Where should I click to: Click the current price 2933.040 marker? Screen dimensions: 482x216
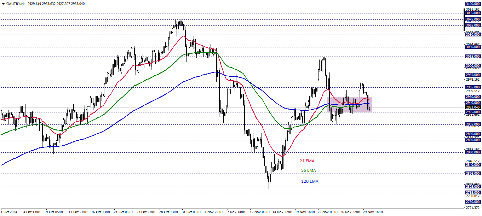point(473,107)
